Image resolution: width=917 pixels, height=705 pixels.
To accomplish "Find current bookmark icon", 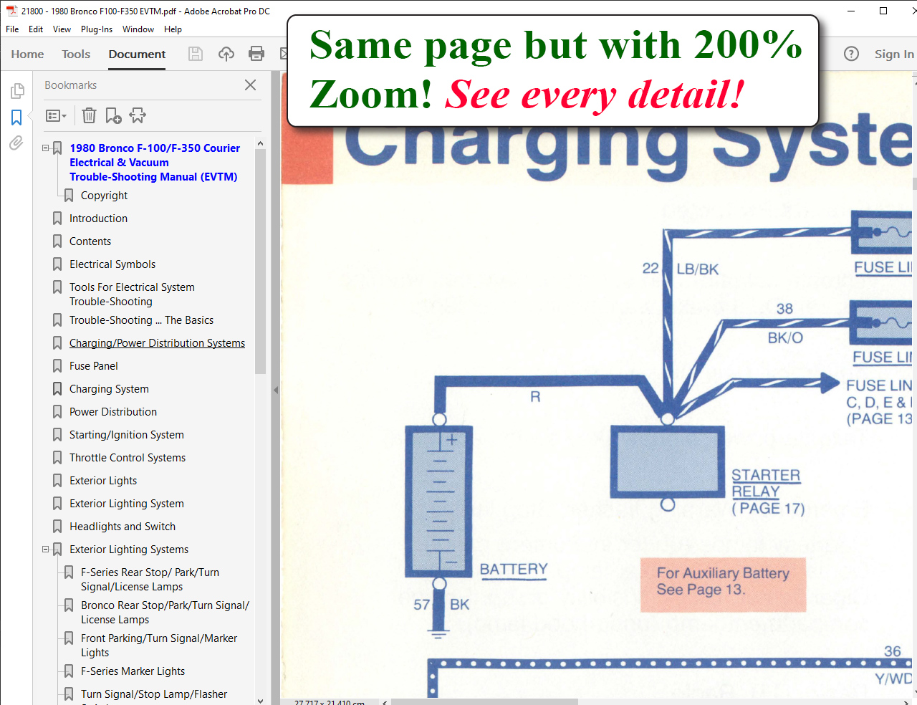I will 138,115.
